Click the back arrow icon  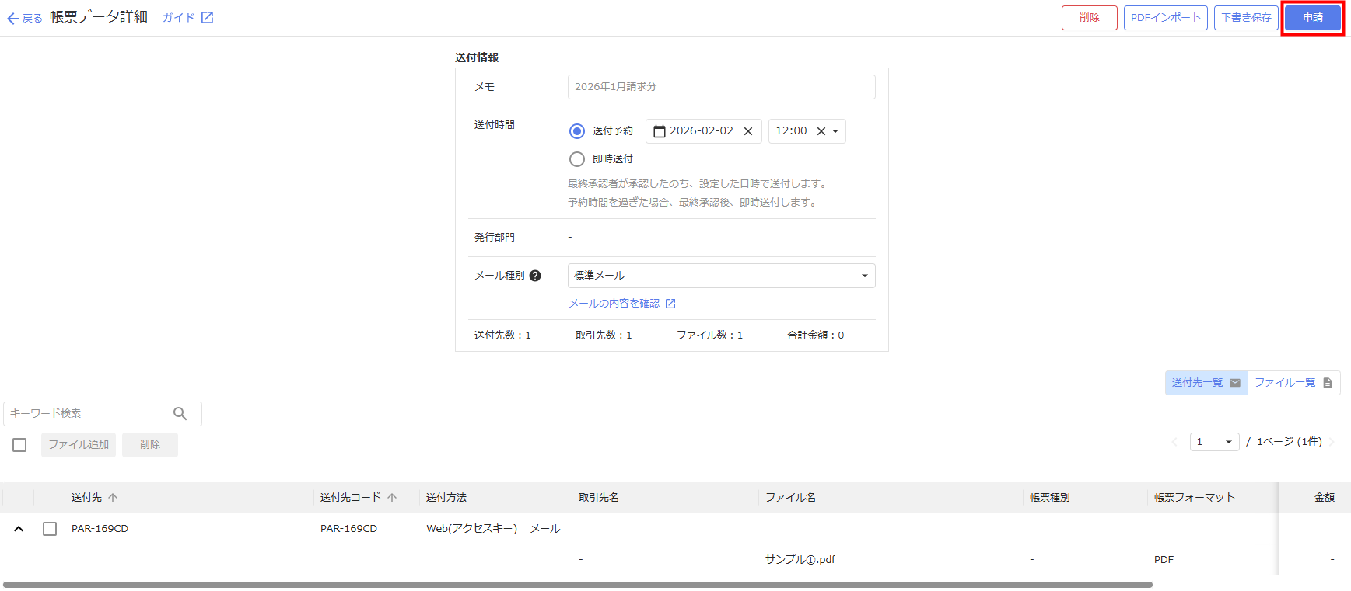13,19
